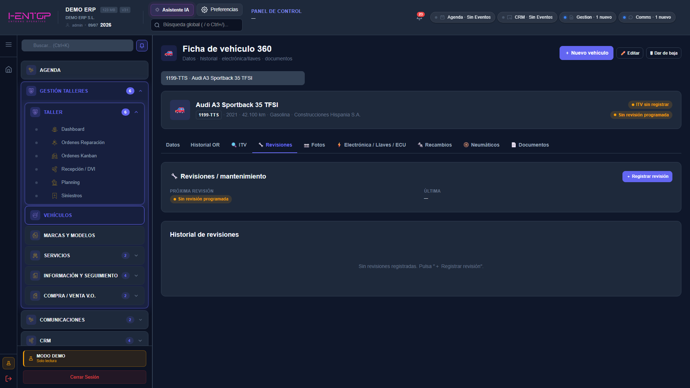690x388 pixels.
Task: Focus the Búsqueda global search field
Action: tap(197, 25)
